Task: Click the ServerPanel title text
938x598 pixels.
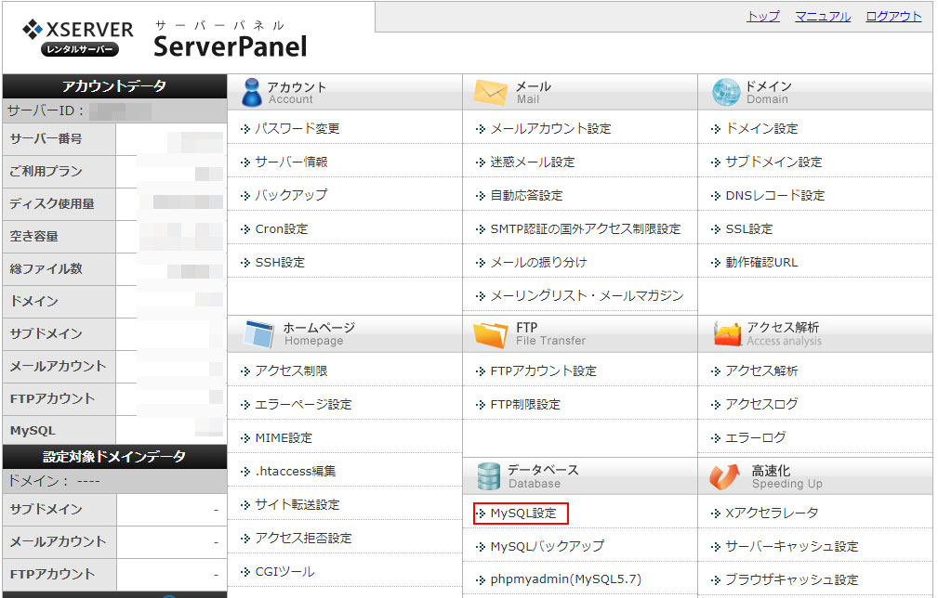Action: tap(231, 46)
